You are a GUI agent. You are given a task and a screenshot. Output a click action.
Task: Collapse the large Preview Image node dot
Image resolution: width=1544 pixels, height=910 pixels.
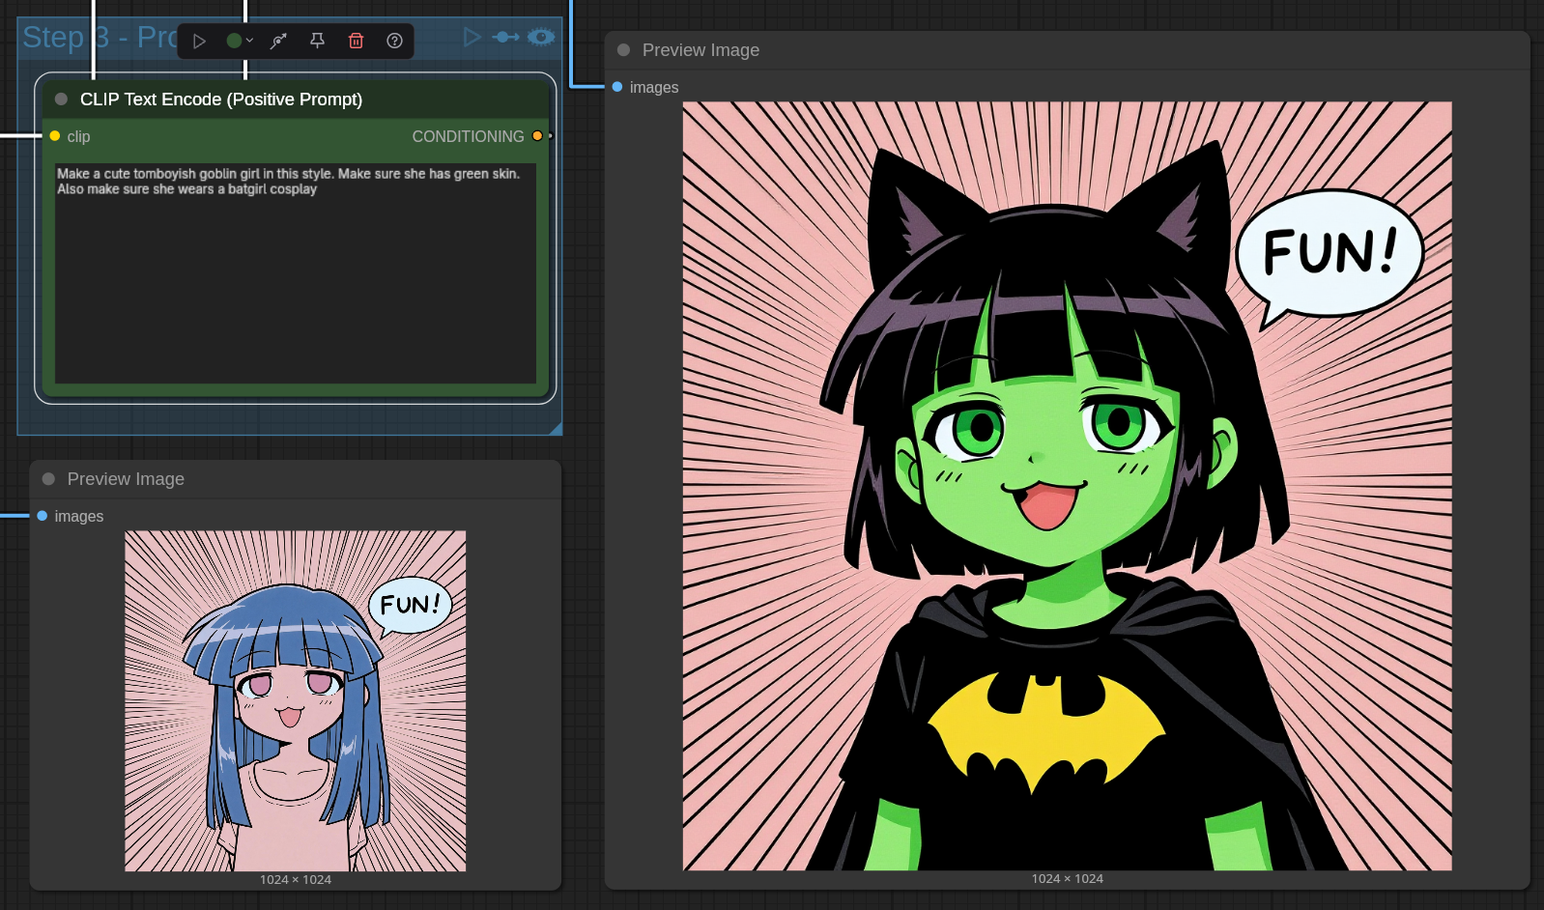pos(623,50)
